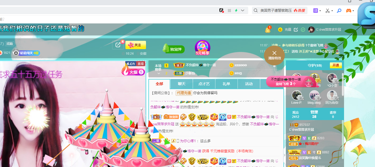Click 清除特效 to clear effects
The height and width of the screenshot is (167, 375).
tap(274, 55)
